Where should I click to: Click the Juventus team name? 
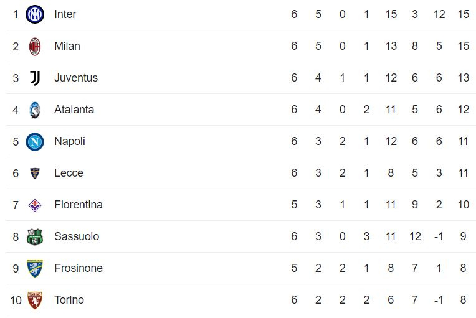(76, 78)
